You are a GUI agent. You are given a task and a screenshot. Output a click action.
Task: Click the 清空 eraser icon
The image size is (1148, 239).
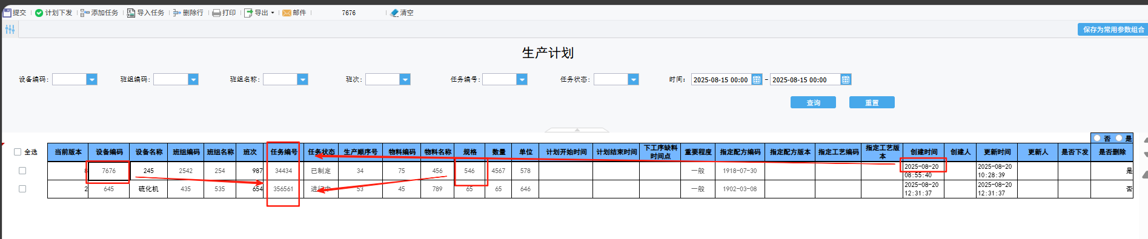pos(394,13)
